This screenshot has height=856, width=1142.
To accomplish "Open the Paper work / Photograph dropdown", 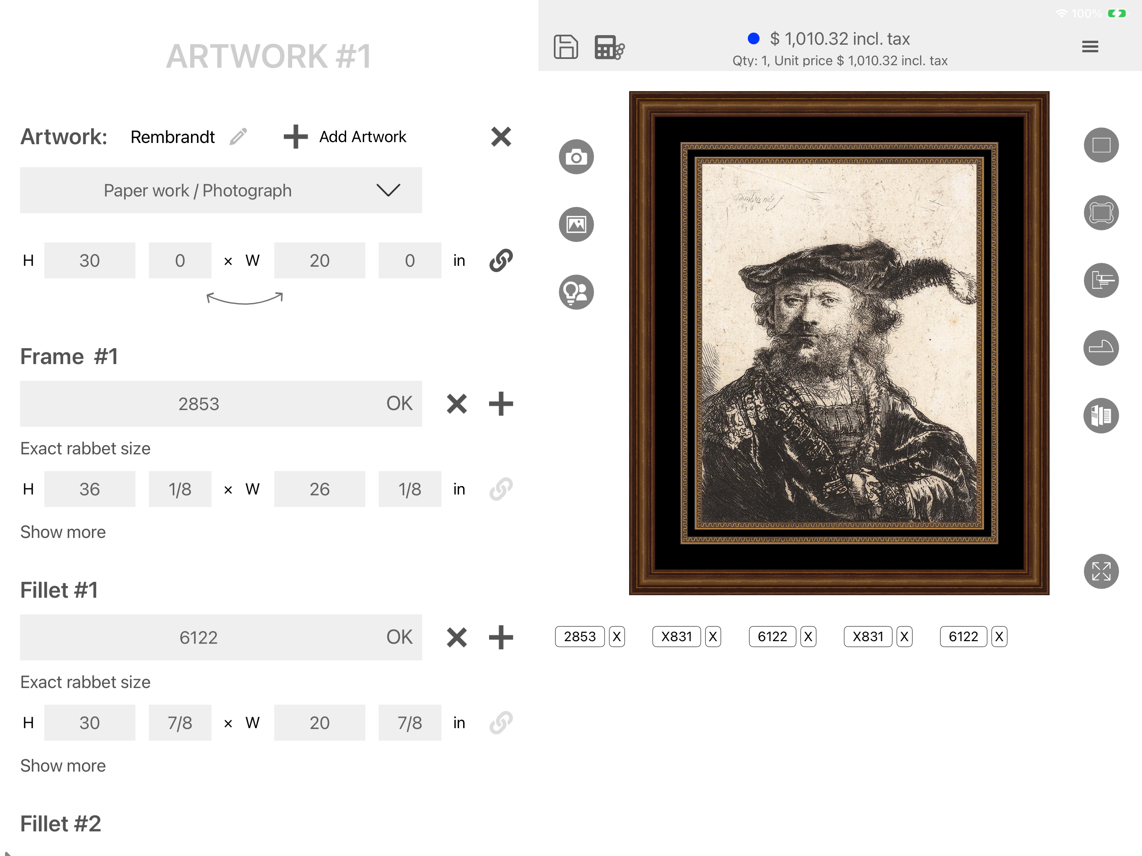I will 221,190.
